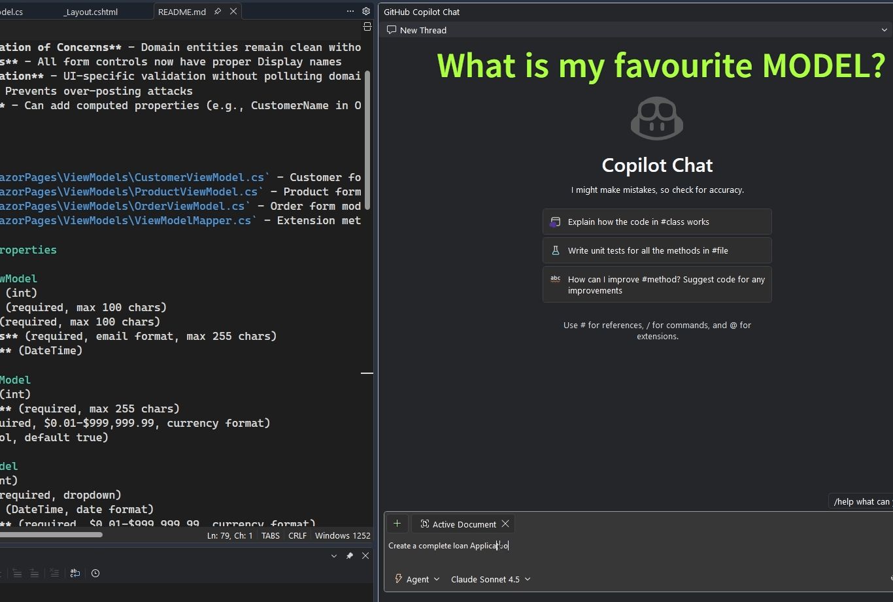Screen dimensions: 893x602
Task: Choose "Write unit tests" suggestion
Action: 656,250
